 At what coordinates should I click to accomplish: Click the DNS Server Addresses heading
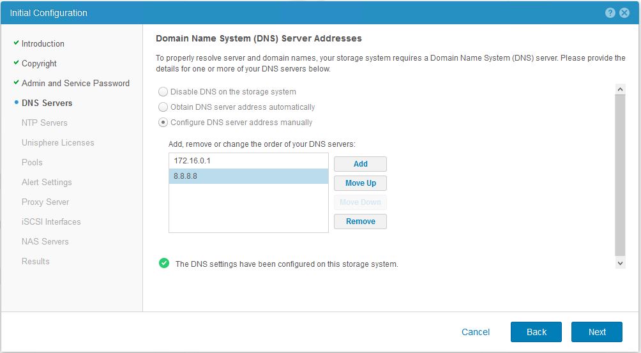click(259, 38)
